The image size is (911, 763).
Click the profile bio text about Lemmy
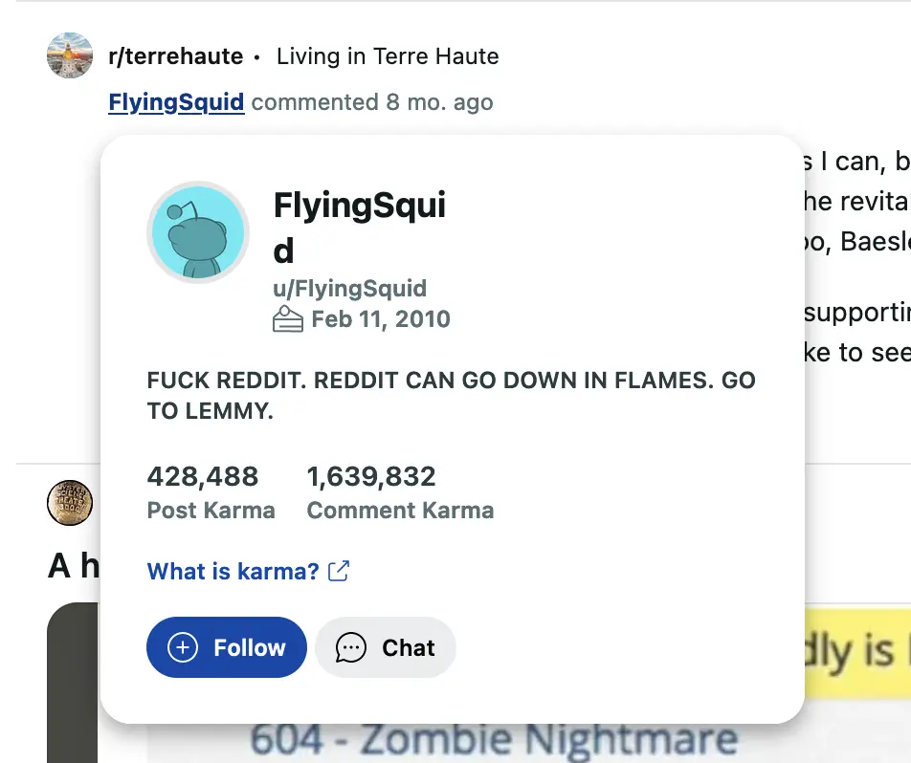[451, 396]
